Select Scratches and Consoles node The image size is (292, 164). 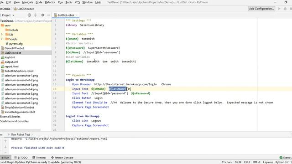coord(14,121)
